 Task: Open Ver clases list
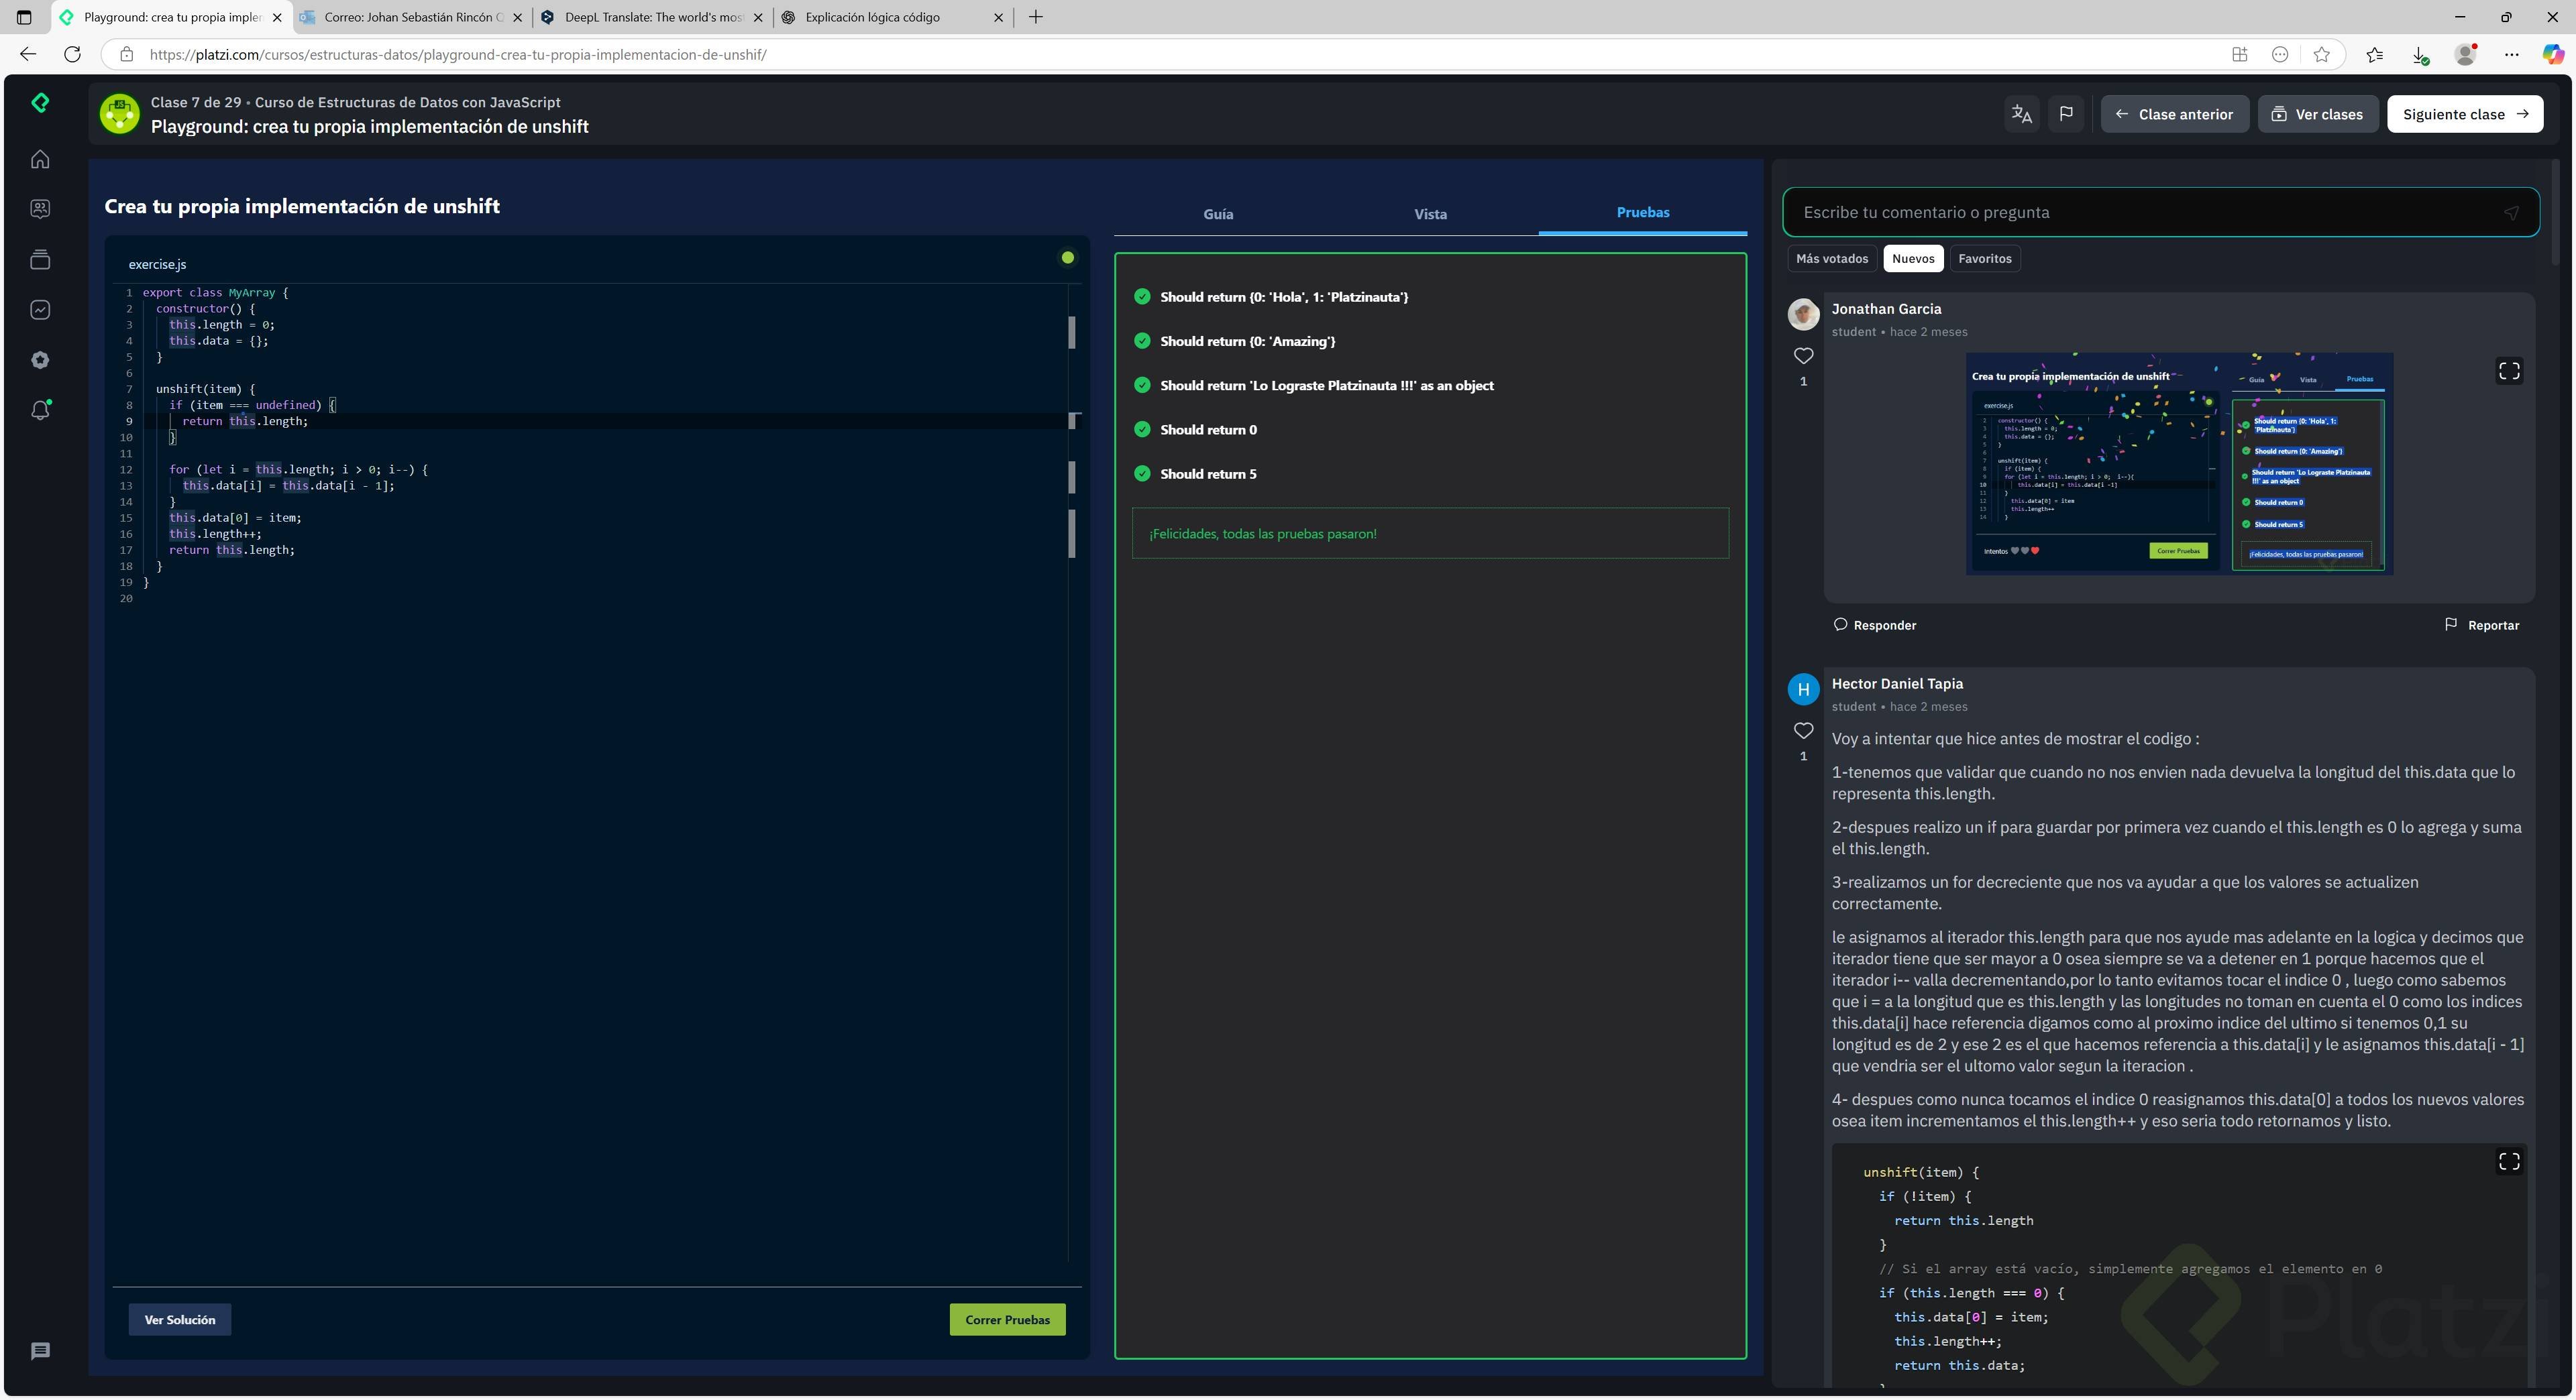pyautogui.click(x=2317, y=114)
